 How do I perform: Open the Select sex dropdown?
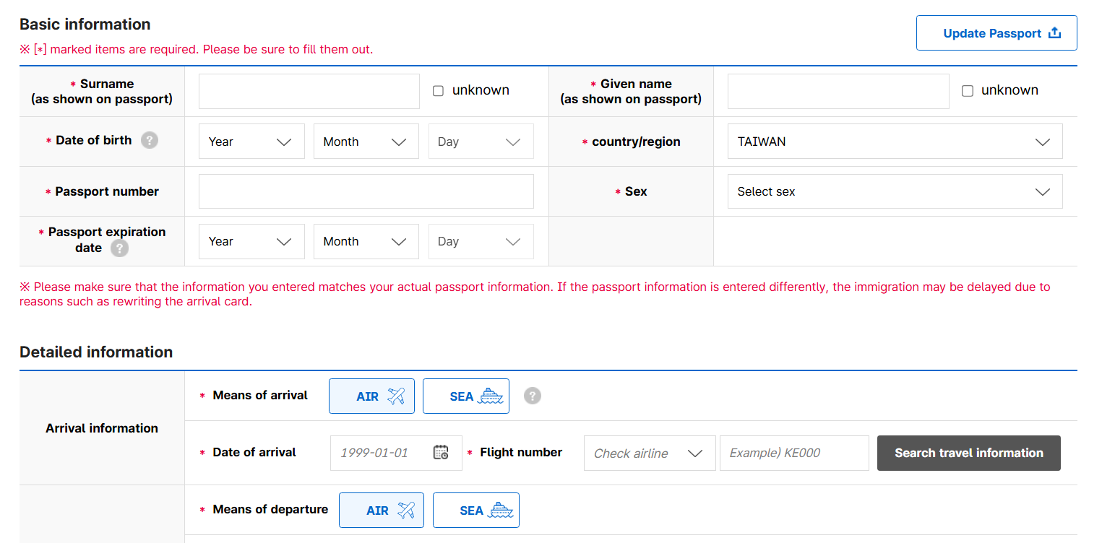pos(894,191)
